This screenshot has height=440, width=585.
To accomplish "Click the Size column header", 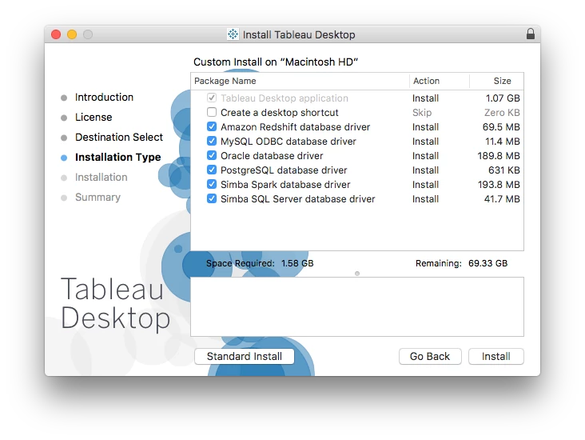I will (x=496, y=81).
